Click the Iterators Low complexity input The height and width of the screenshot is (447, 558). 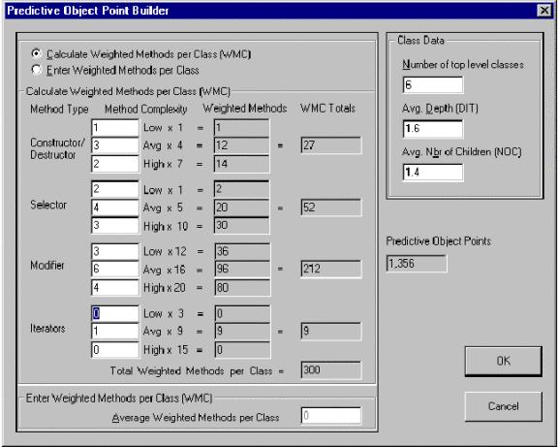[115, 314]
